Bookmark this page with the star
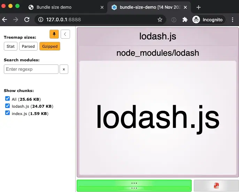 [x=160, y=20]
